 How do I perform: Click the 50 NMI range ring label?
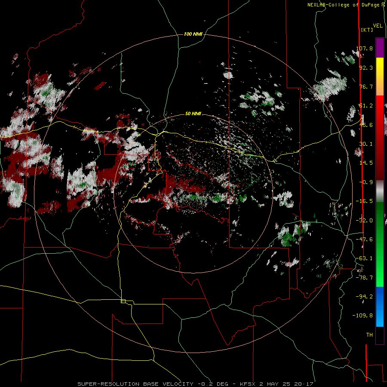pyautogui.click(x=193, y=114)
